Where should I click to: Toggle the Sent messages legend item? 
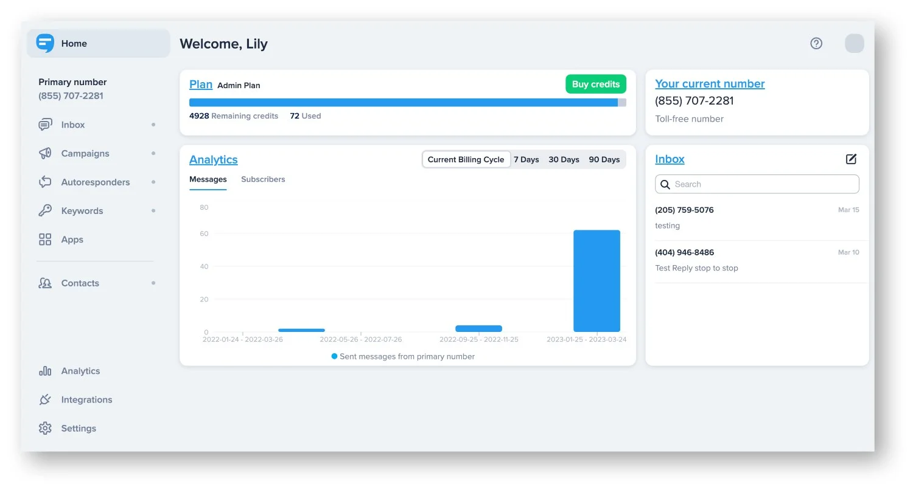(403, 356)
